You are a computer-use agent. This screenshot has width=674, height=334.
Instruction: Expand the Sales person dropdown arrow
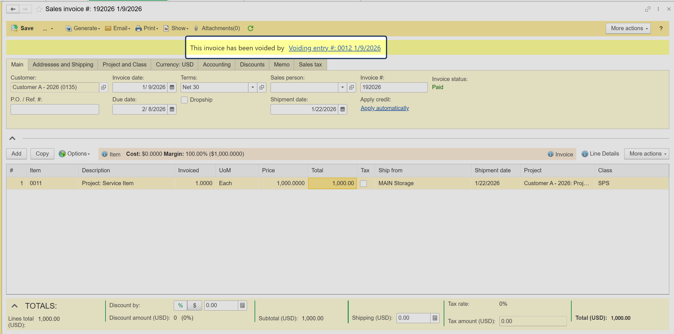342,87
